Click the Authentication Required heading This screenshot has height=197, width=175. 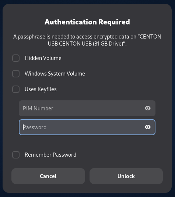click(x=87, y=22)
